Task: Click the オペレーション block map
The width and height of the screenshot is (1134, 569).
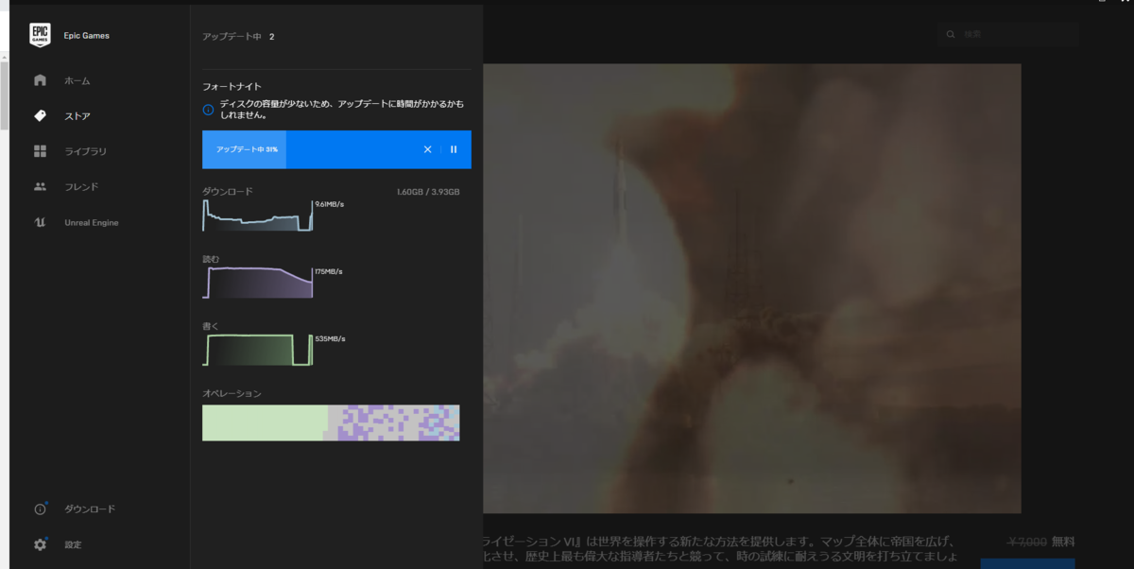Action: [331, 422]
